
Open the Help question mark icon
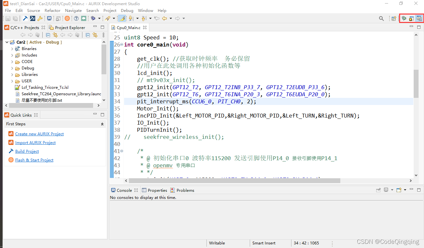[x=76, y=18]
